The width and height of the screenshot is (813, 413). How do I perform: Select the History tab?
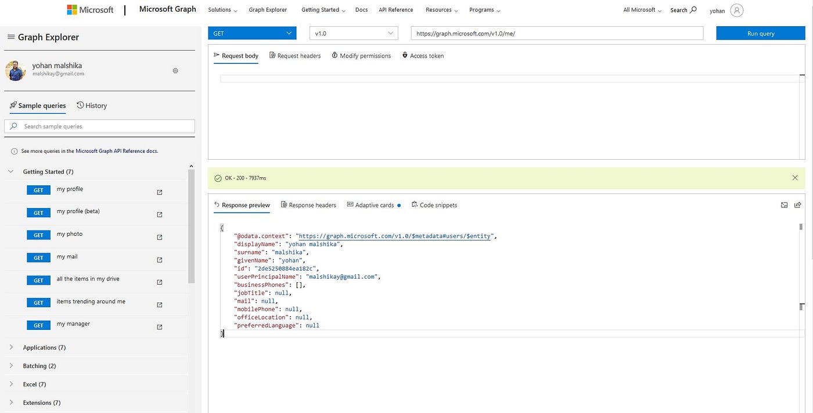(92, 106)
